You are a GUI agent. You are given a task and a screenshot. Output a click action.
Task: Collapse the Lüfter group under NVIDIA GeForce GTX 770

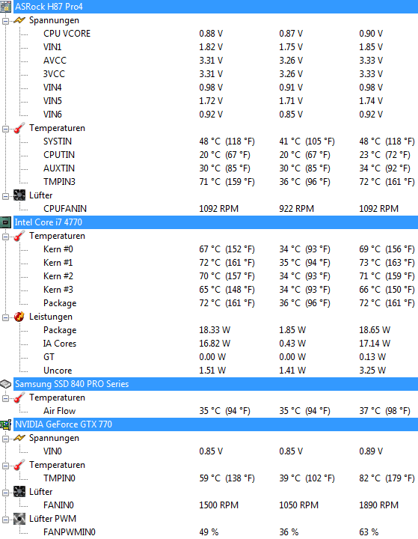tap(5, 493)
